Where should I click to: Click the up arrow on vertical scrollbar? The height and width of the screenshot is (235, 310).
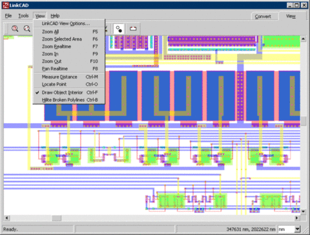pyautogui.click(x=303, y=39)
